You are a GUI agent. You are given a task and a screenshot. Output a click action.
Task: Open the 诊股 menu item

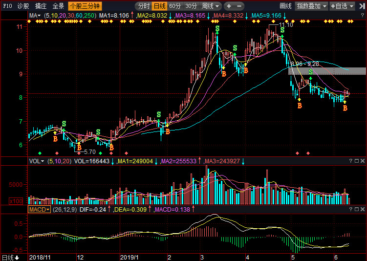point(23,6)
